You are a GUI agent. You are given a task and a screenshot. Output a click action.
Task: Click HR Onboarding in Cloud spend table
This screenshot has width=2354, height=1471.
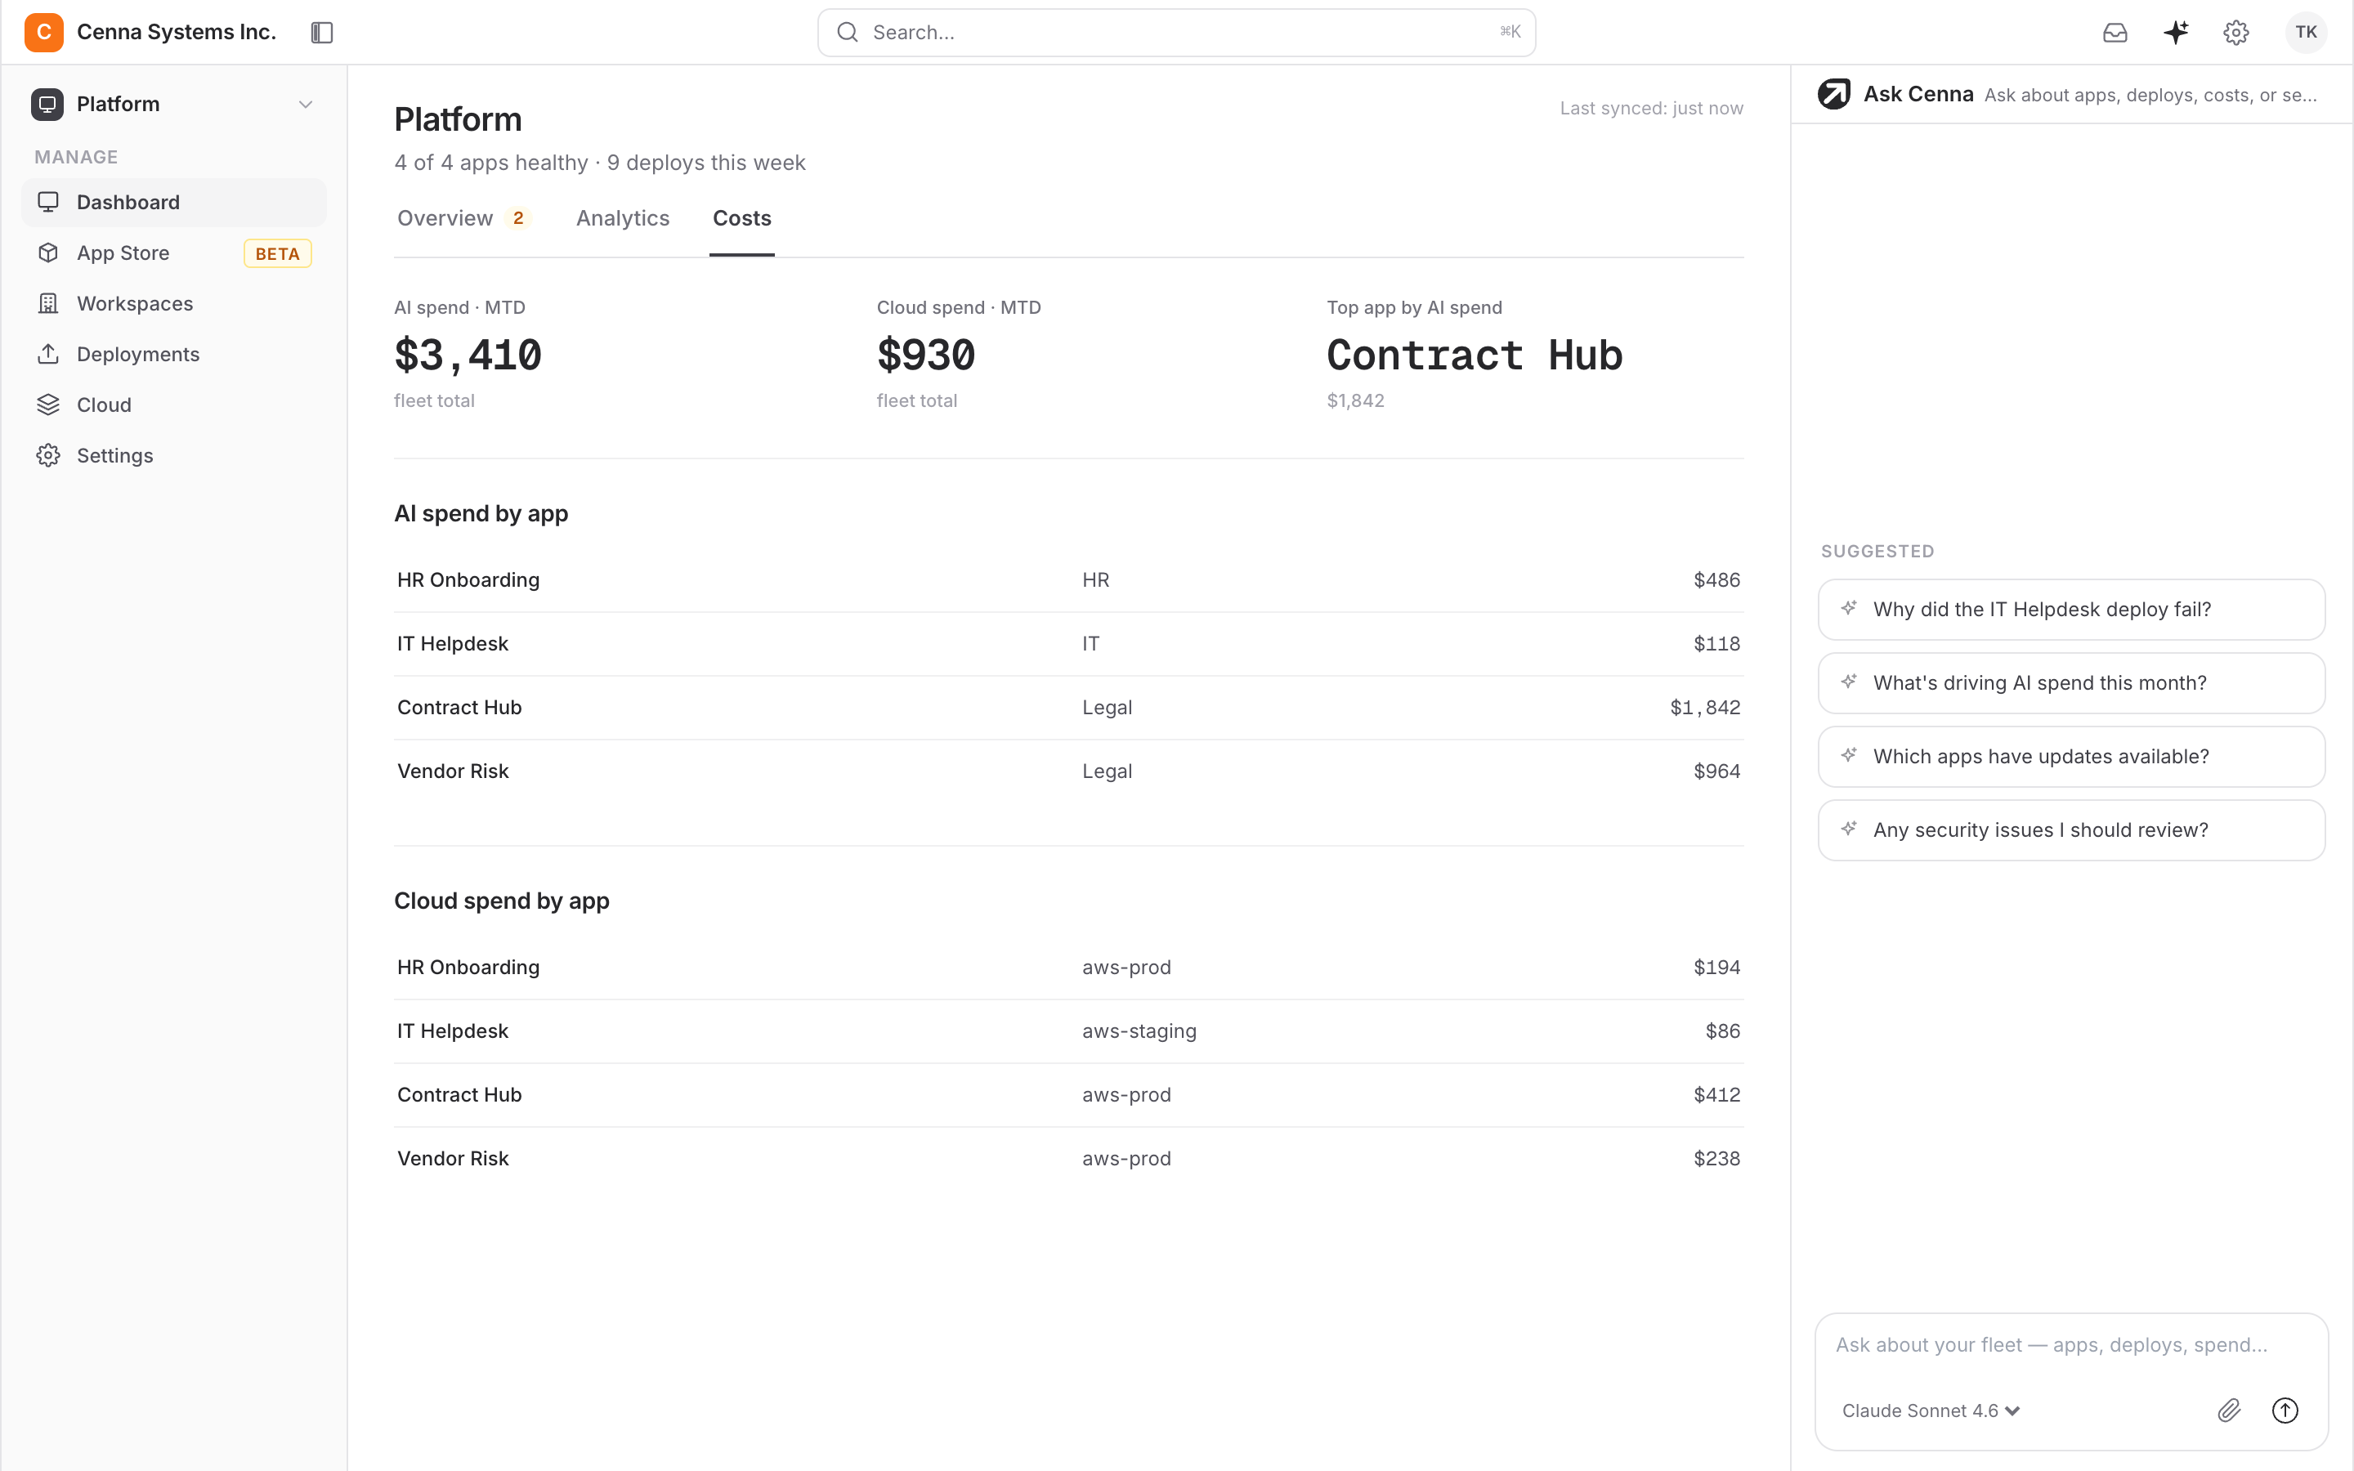click(x=468, y=967)
